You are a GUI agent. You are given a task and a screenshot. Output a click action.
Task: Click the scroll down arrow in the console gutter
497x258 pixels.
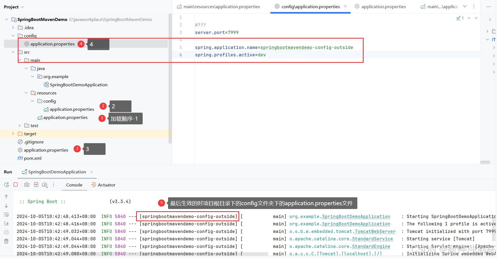tap(6, 206)
